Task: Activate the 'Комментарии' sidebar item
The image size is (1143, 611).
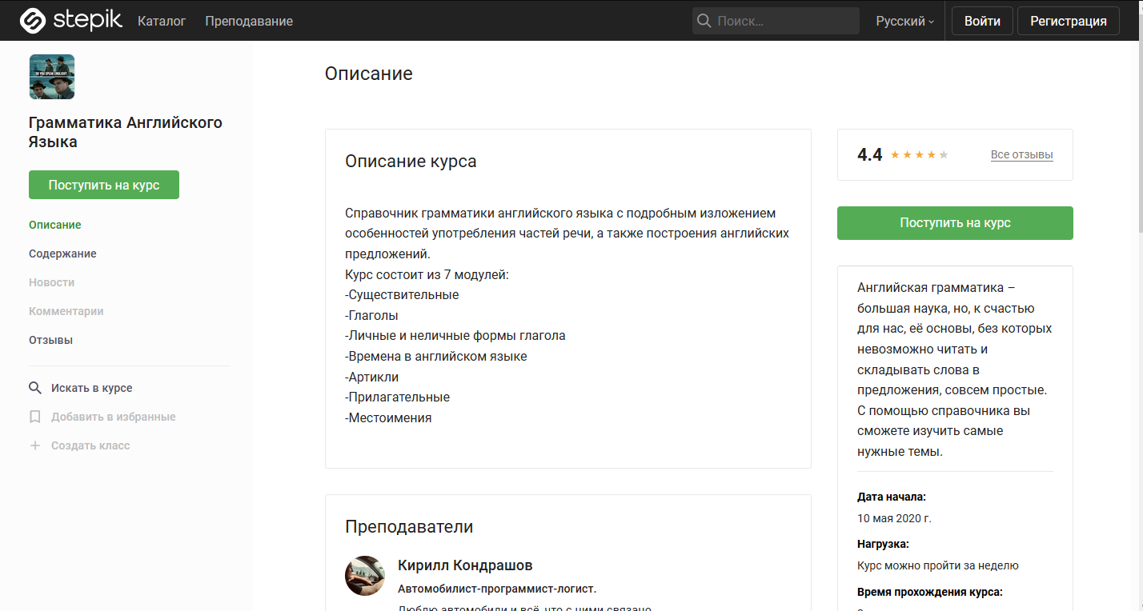Action: click(64, 310)
